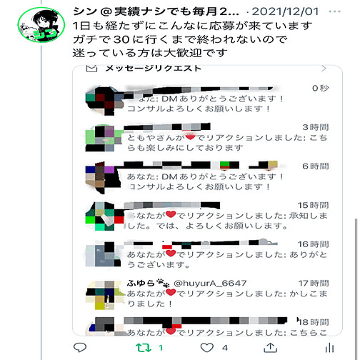View tweet analytics bar chart icon

click(330, 348)
